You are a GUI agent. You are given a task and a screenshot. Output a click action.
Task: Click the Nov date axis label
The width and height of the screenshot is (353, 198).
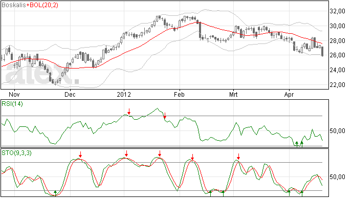[x=14, y=94]
